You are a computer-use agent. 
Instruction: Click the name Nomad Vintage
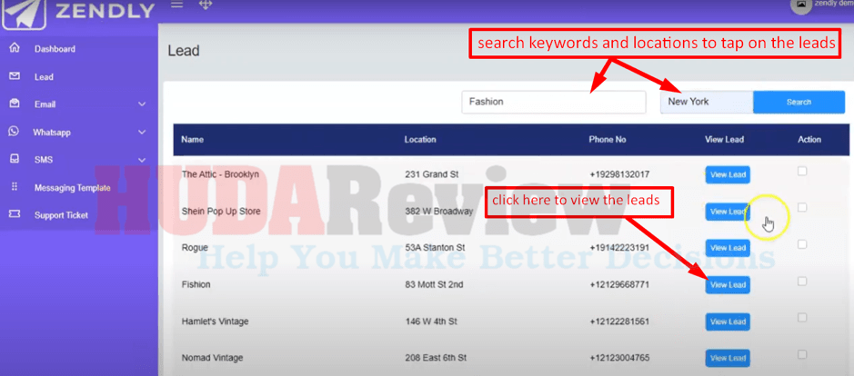212,358
